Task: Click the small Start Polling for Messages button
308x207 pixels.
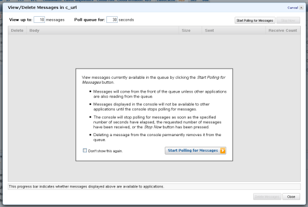Action: (255, 20)
